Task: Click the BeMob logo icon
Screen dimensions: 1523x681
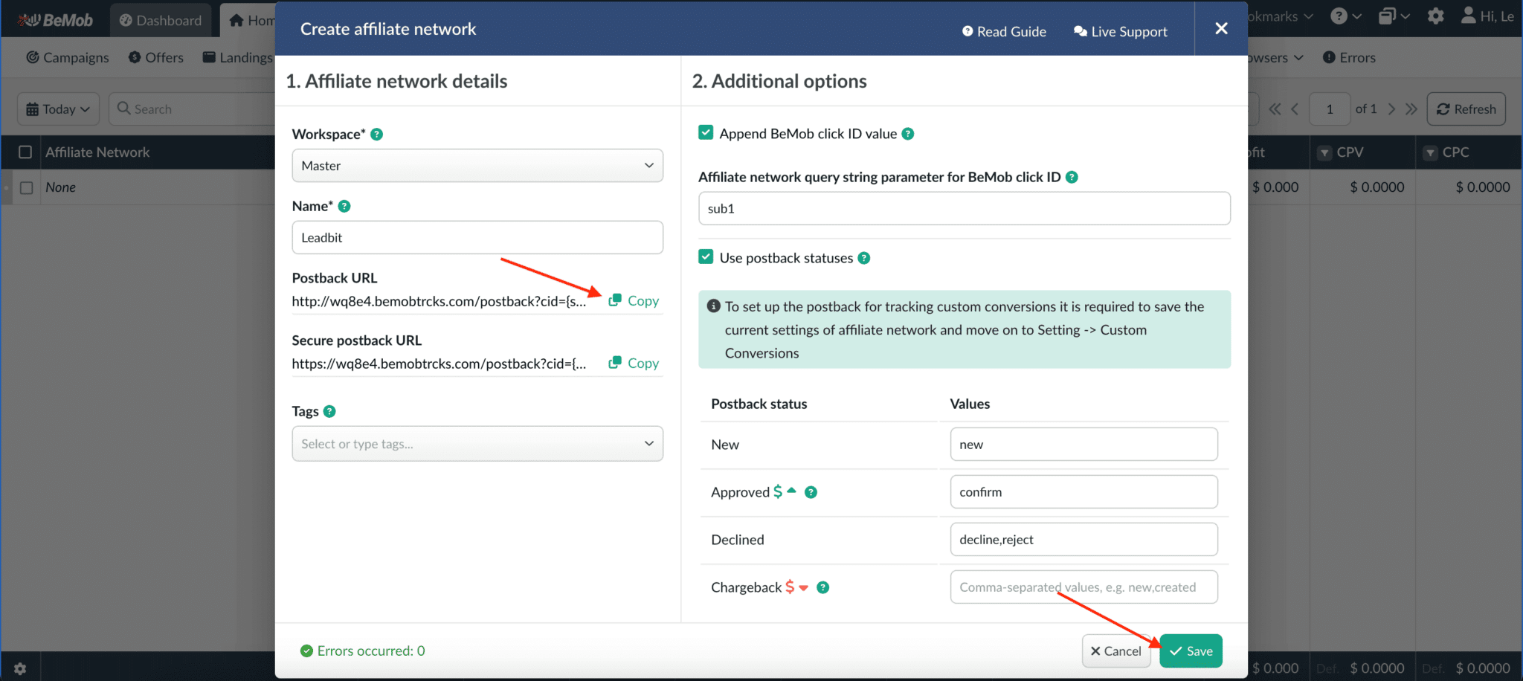Action: click(x=30, y=19)
